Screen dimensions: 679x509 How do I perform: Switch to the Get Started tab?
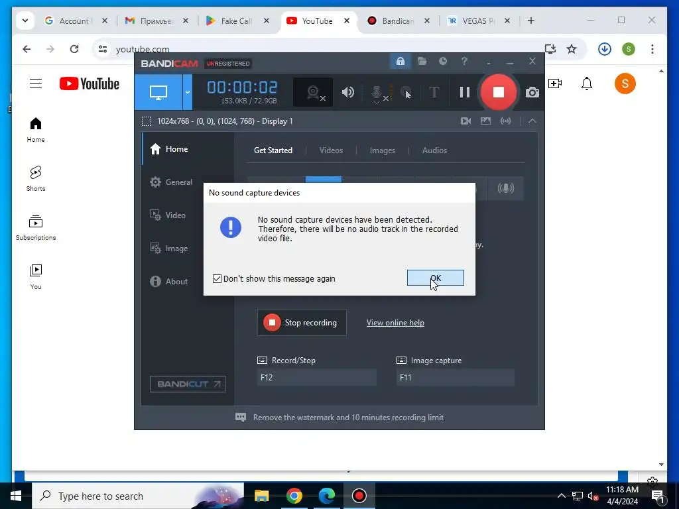coord(273,150)
